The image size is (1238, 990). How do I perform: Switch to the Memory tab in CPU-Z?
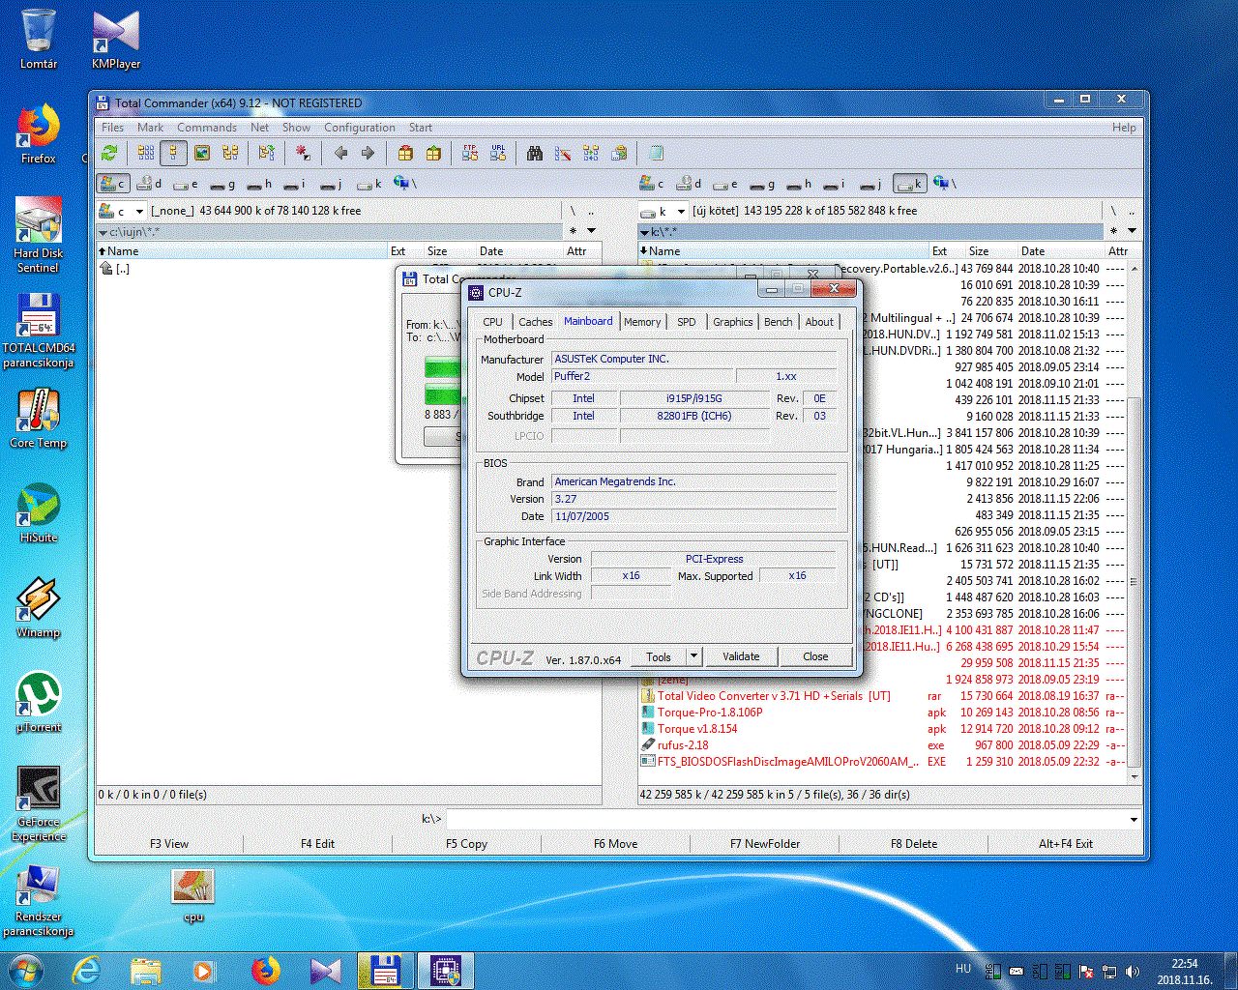(x=642, y=322)
